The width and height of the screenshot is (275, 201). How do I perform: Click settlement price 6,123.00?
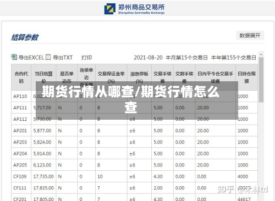pyautogui.click(x=42, y=165)
